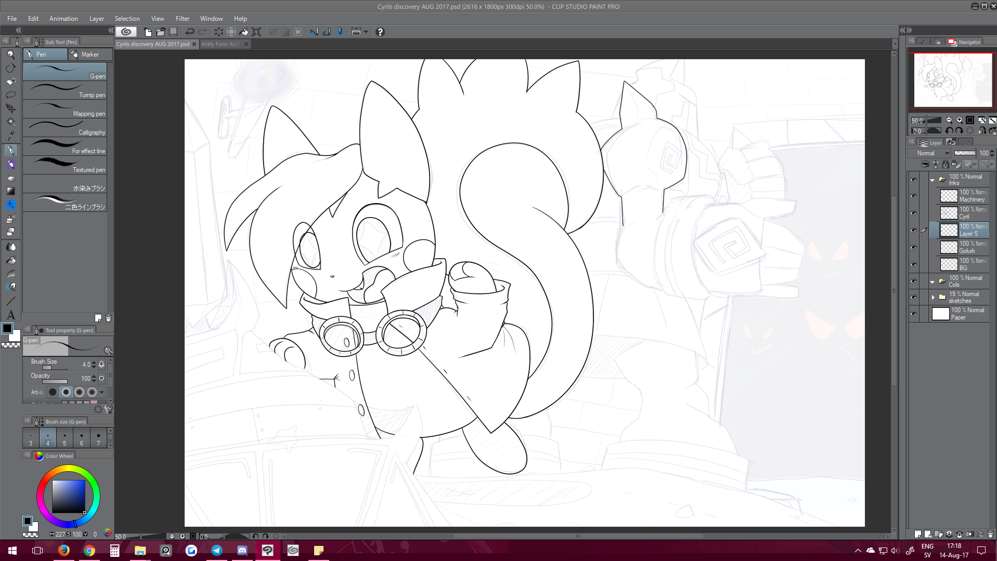Choose the Mapping pen sub tool
This screenshot has height=561, width=997.
(65, 109)
